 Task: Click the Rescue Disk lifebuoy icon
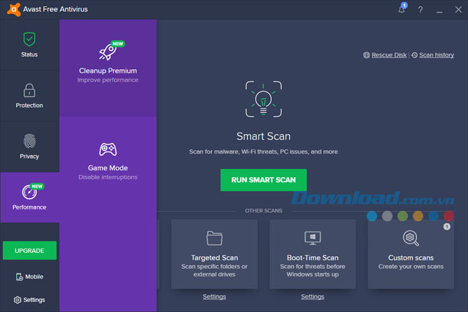point(367,55)
